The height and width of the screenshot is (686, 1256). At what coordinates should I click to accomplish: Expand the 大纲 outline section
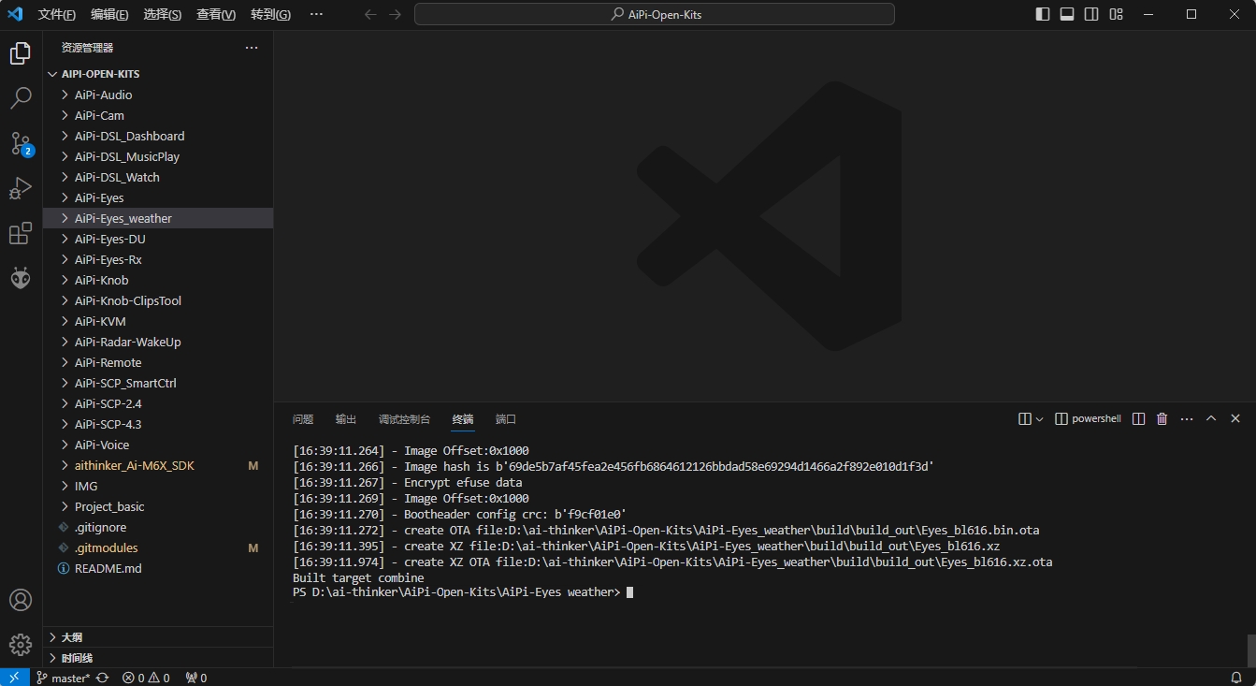pyautogui.click(x=158, y=637)
